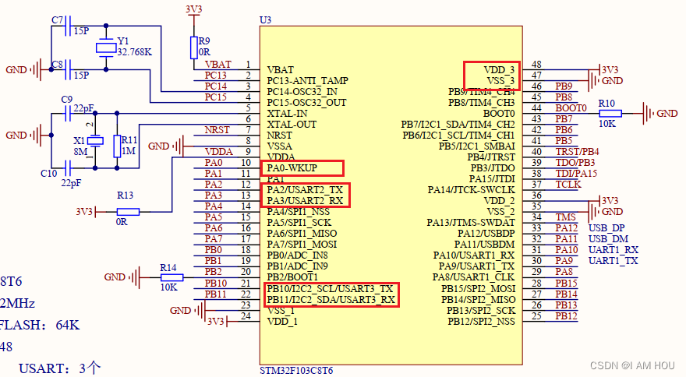Click the 3V3 symbol on pin 36

point(608,201)
